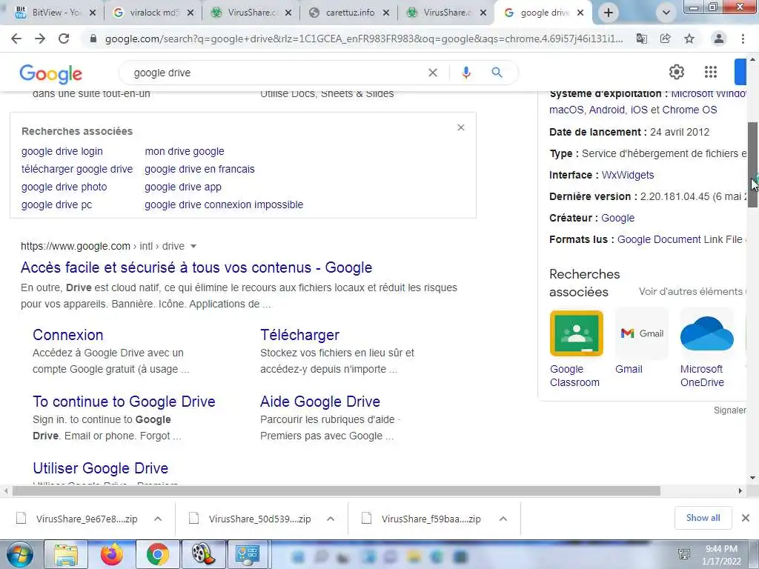Expand result URL options arrow
Viewport: 759px width, 569px height.
pos(193,246)
